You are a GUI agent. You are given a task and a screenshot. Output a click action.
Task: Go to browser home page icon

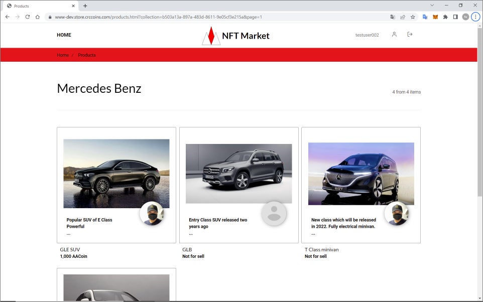pyautogui.click(x=38, y=17)
